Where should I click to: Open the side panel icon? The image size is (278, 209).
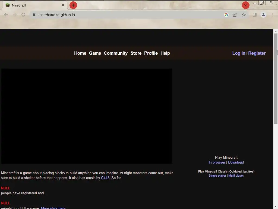tap(255, 15)
